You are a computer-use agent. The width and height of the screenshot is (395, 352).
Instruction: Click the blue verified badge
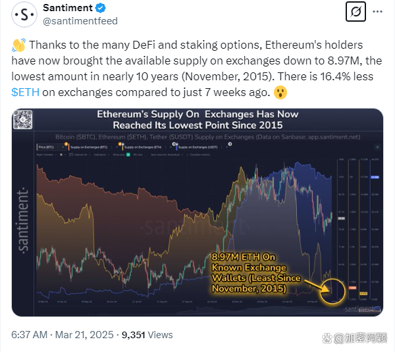[x=100, y=9]
